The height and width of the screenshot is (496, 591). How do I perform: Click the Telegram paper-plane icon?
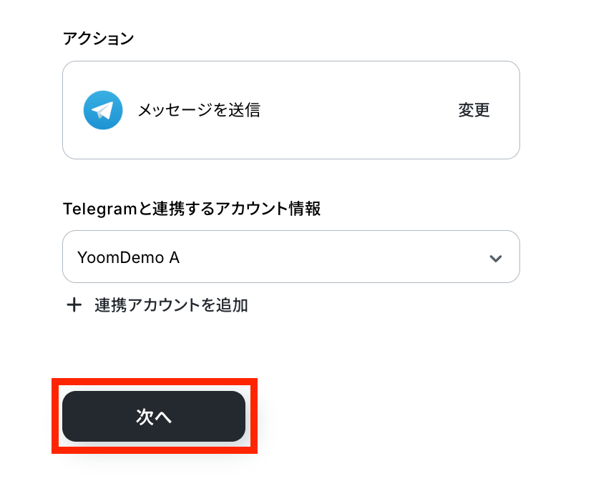102,110
